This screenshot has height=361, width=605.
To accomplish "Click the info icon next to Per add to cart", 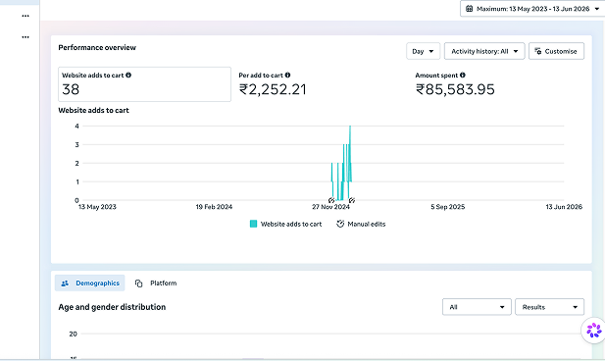I will coord(288,75).
